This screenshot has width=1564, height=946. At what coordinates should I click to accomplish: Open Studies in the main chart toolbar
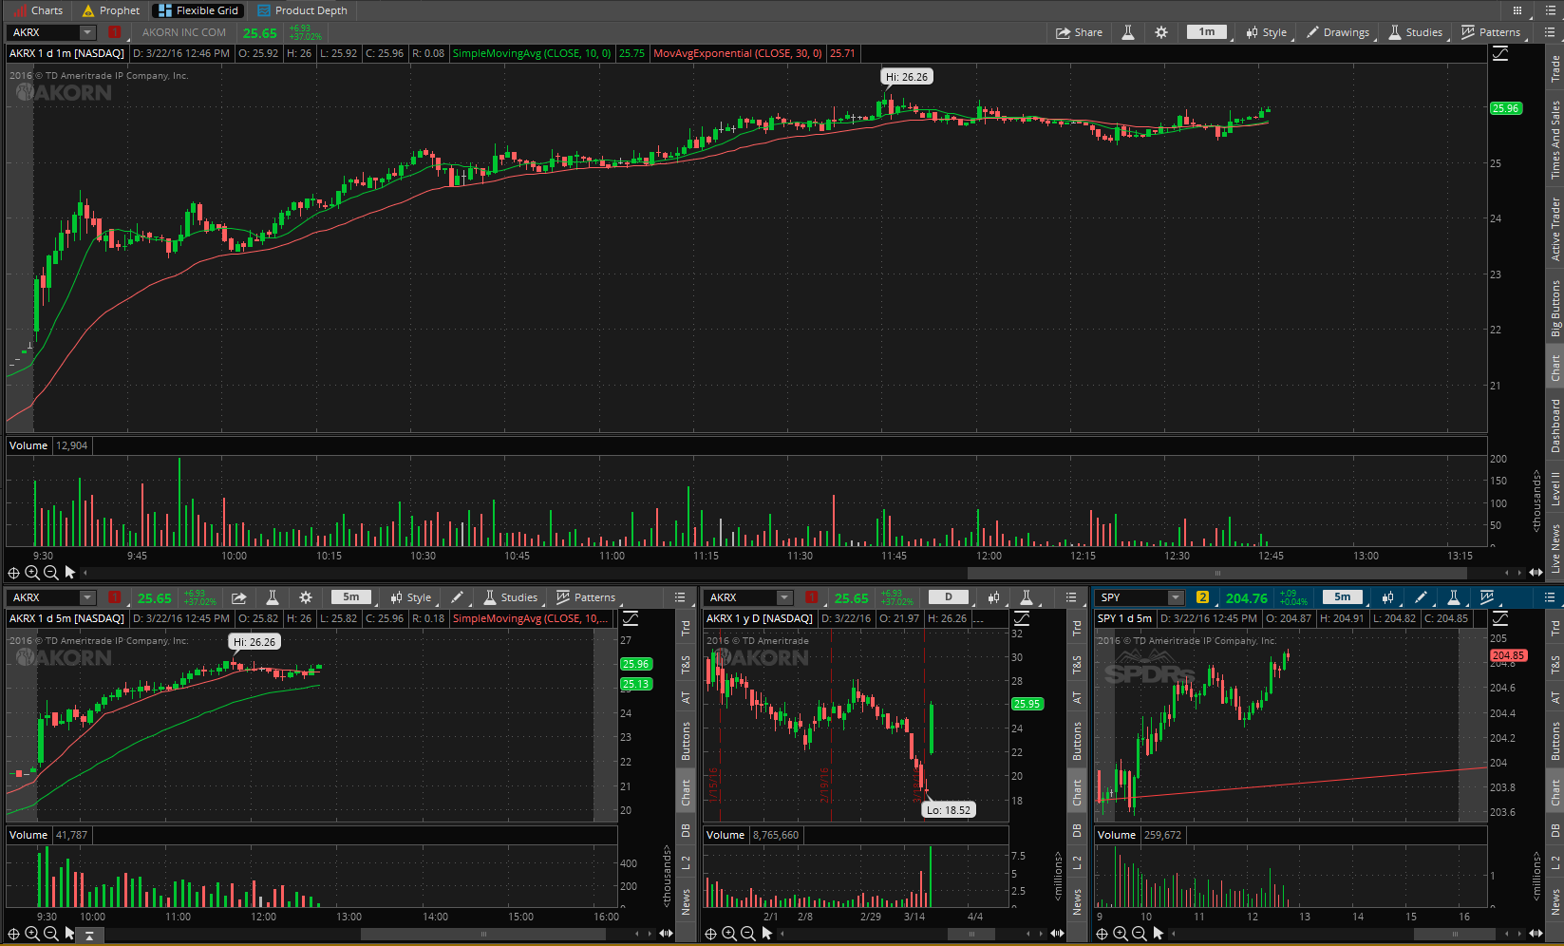pyautogui.click(x=1415, y=32)
